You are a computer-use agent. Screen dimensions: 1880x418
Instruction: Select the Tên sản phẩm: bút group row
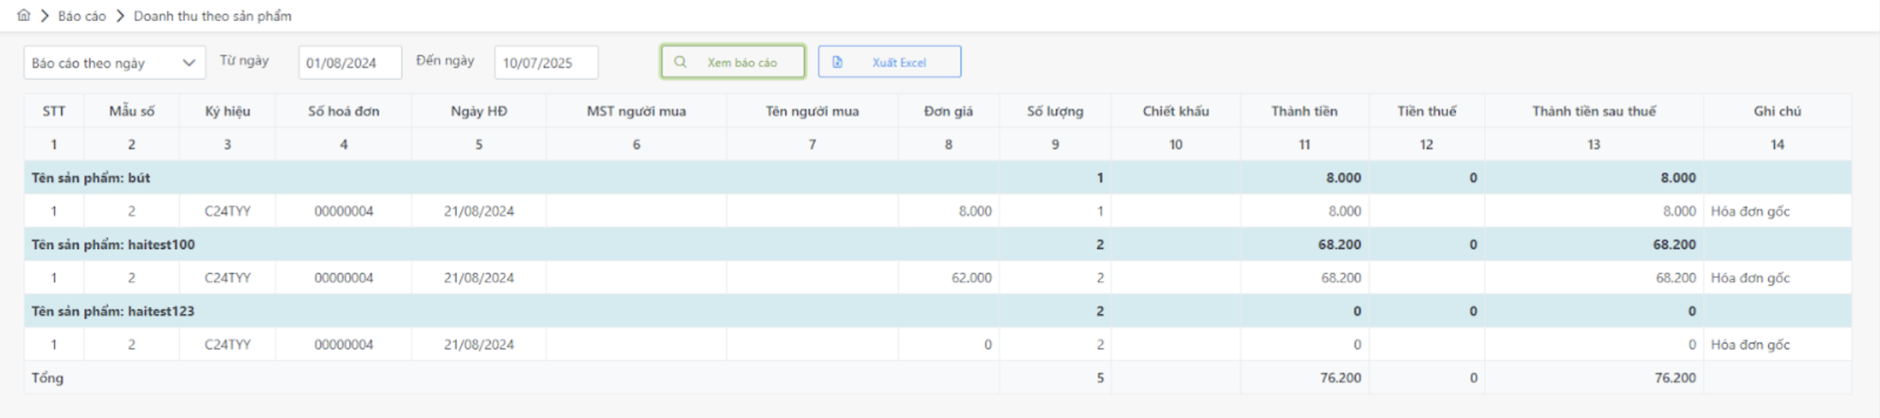point(91,178)
